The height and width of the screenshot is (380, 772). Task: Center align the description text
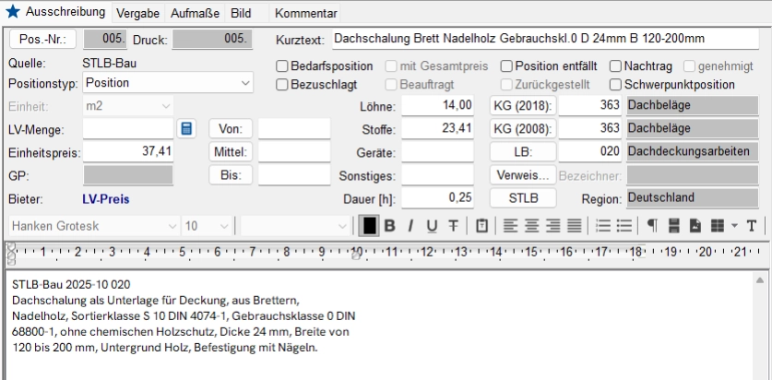(x=532, y=226)
